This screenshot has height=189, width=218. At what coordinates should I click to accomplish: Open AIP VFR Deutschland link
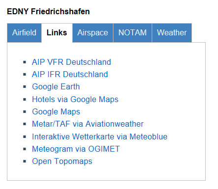(x=71, y=62)
